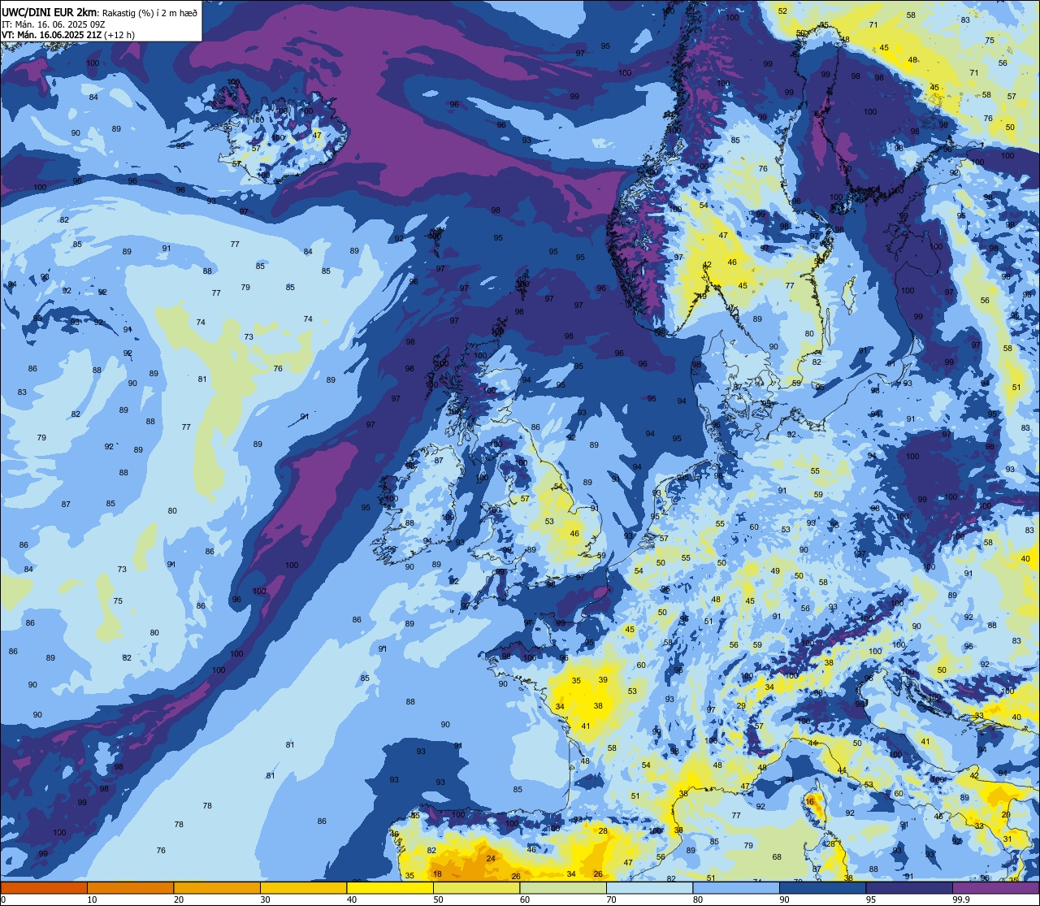1040x906 pixels.
Task: Click the humidity value '18' in Spain
Action: pyautogui.click(x=438, y=874)
